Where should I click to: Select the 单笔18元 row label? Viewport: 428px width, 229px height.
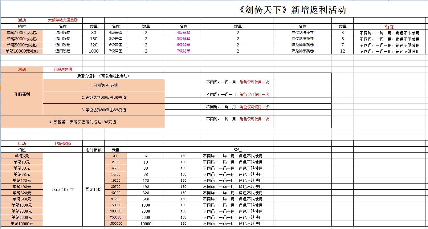[22, 162]
